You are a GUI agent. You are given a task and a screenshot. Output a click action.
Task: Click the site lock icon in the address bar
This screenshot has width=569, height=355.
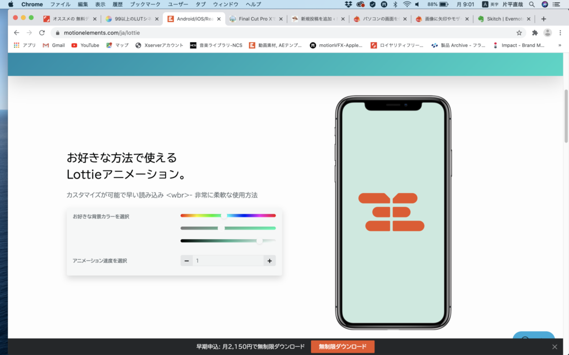click(x=57, y=33)
